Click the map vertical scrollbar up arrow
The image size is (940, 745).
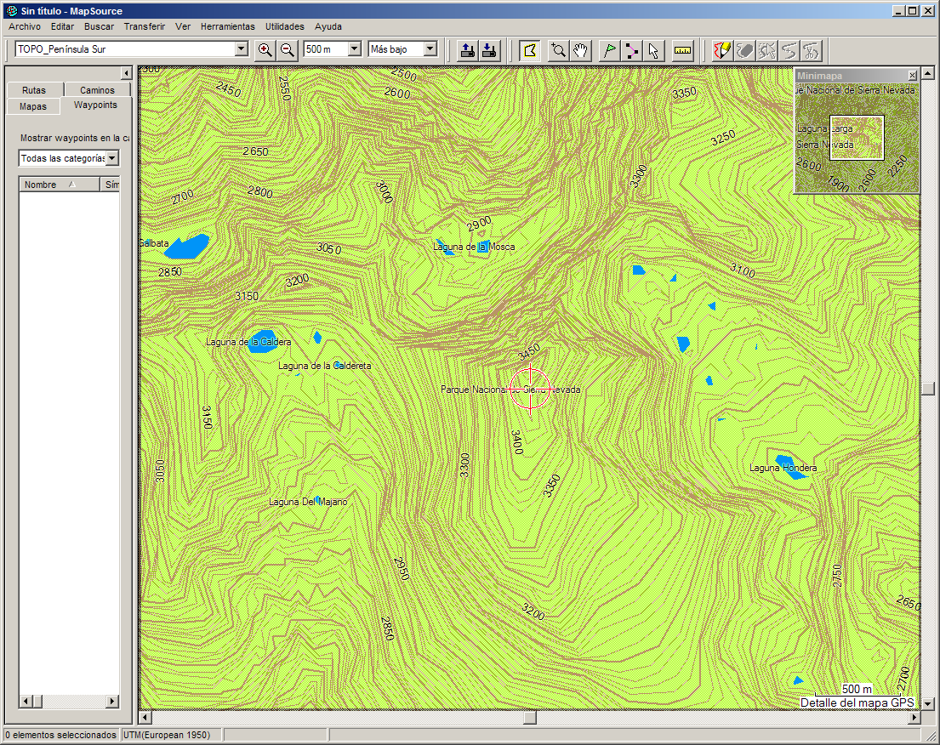(928, 74)
